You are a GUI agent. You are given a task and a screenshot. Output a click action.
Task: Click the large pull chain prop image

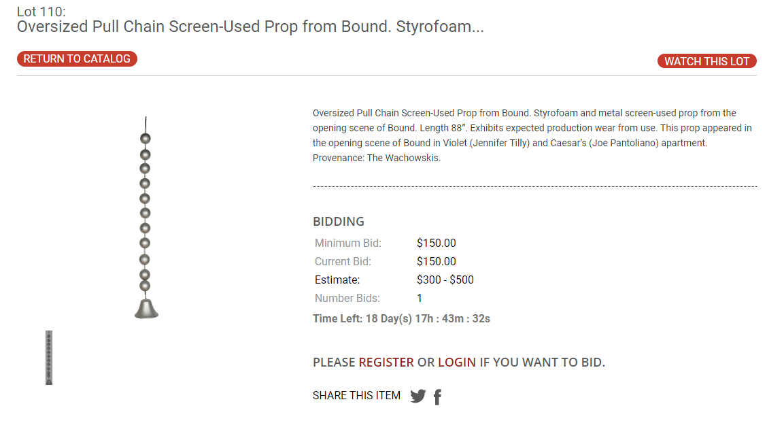click(x=146, y=218)
